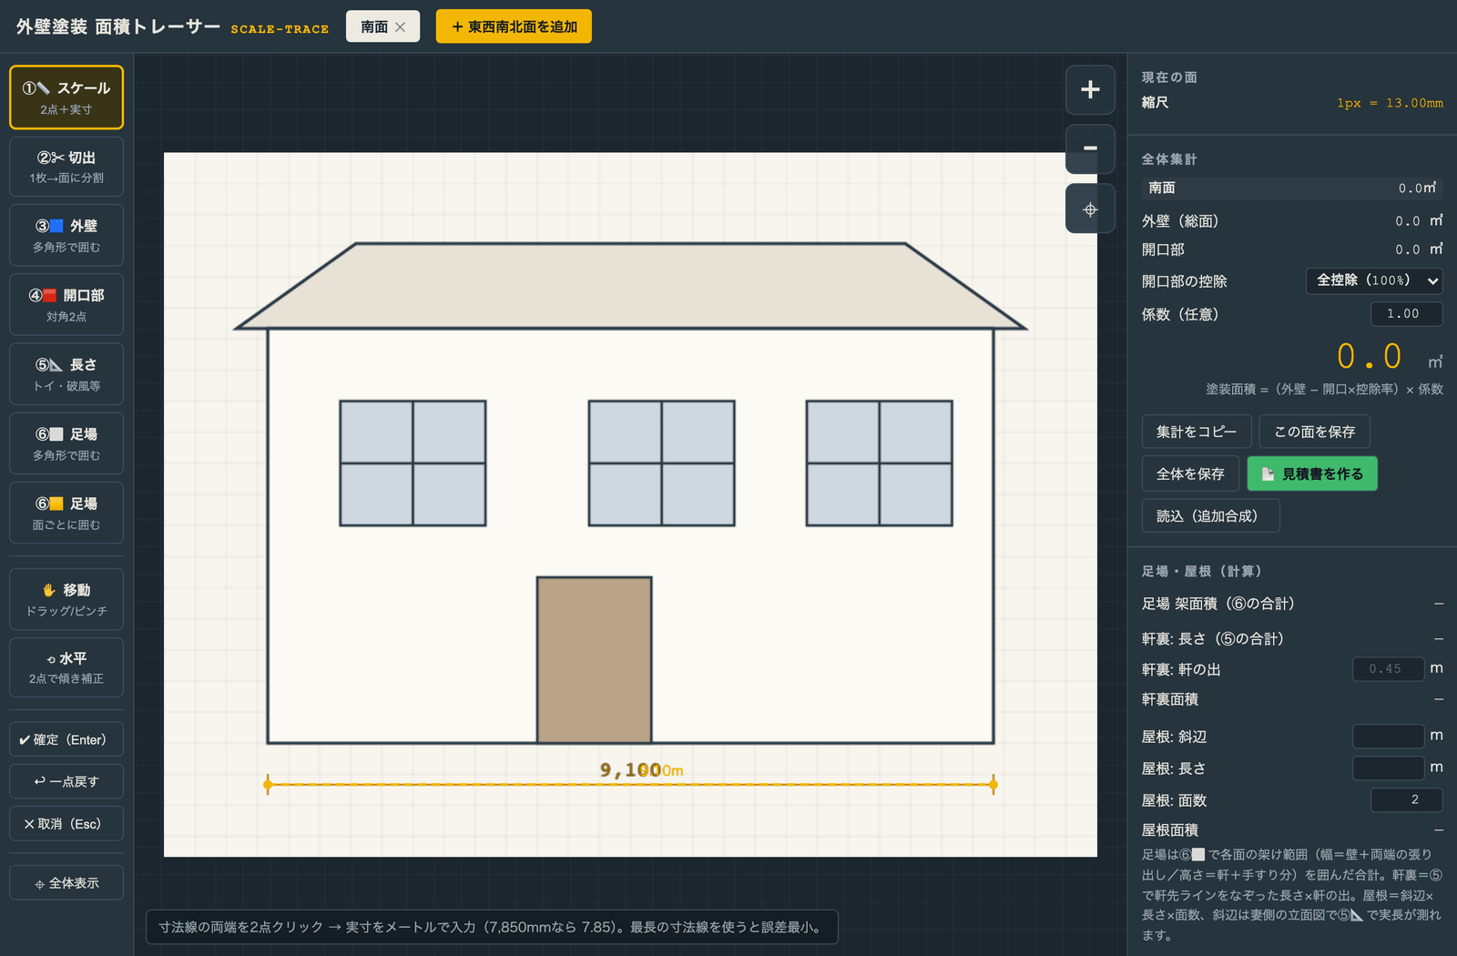Image resolution: width=1457 pixels, height=956 pixels.
Task: Switch to the 南面 tab
Action: 374,27
